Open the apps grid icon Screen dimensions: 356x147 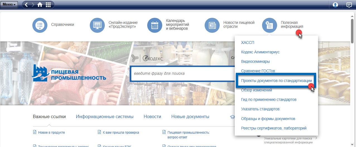pos(48,5)
